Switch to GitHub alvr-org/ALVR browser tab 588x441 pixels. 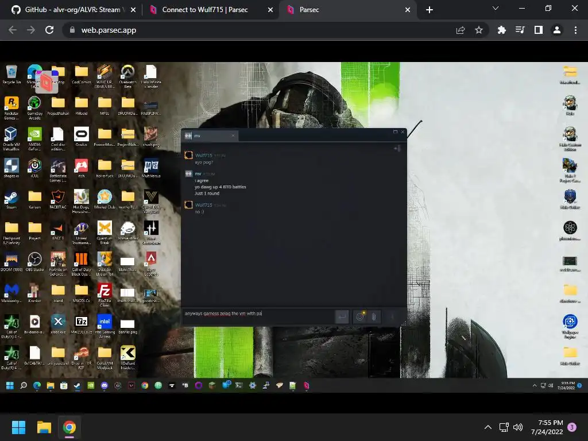pyautogui.click(x=72, y=10)
